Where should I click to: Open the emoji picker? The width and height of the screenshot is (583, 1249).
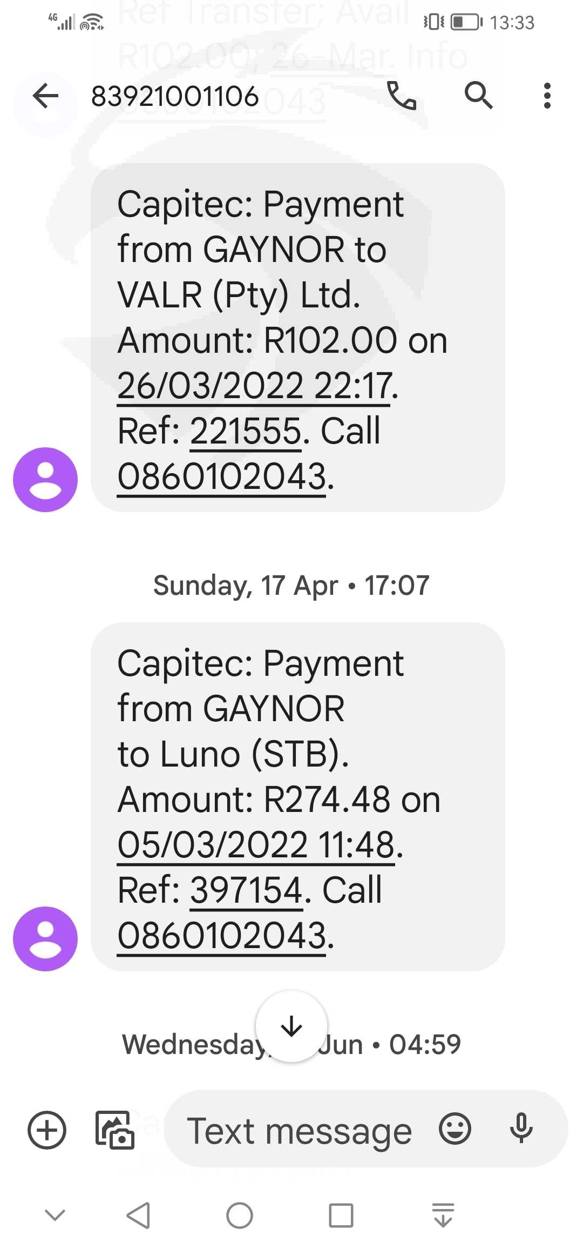point(455,1129)
